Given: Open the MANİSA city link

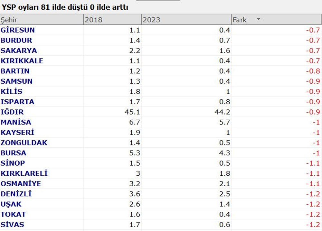Looking at the screenshot, I should point(16,123).
